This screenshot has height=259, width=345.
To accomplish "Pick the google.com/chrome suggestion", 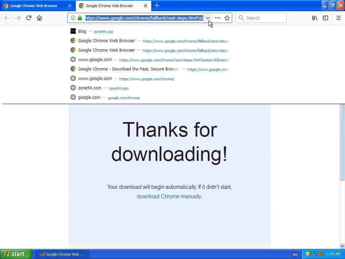I will tap(149, 97).
